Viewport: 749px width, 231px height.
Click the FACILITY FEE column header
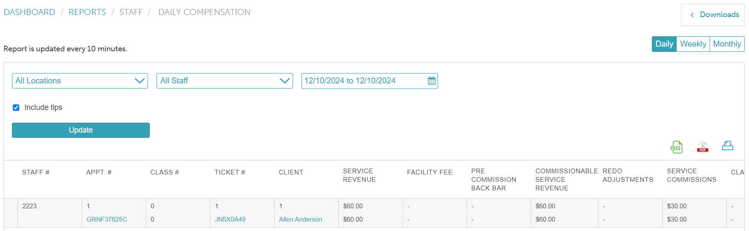tap(429, 172)
